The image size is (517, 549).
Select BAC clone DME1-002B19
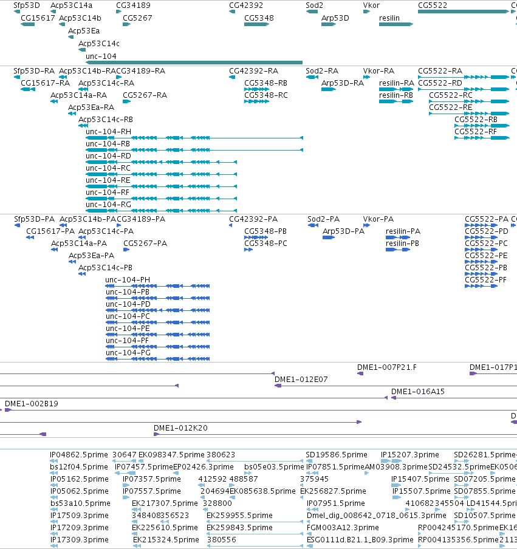pos(32,404)
